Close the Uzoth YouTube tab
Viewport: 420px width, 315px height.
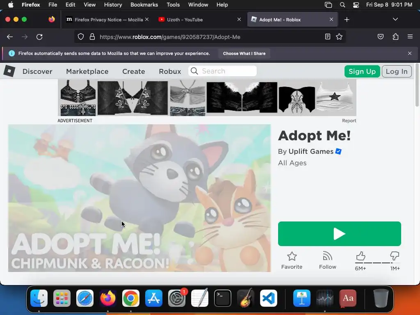[x=239, y=19]
